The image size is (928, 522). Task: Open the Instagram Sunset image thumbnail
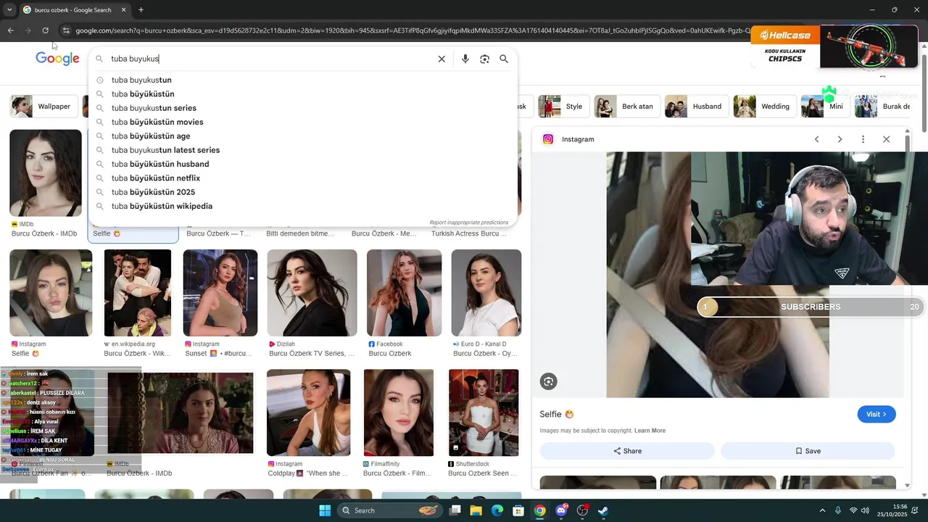[220, 293]
